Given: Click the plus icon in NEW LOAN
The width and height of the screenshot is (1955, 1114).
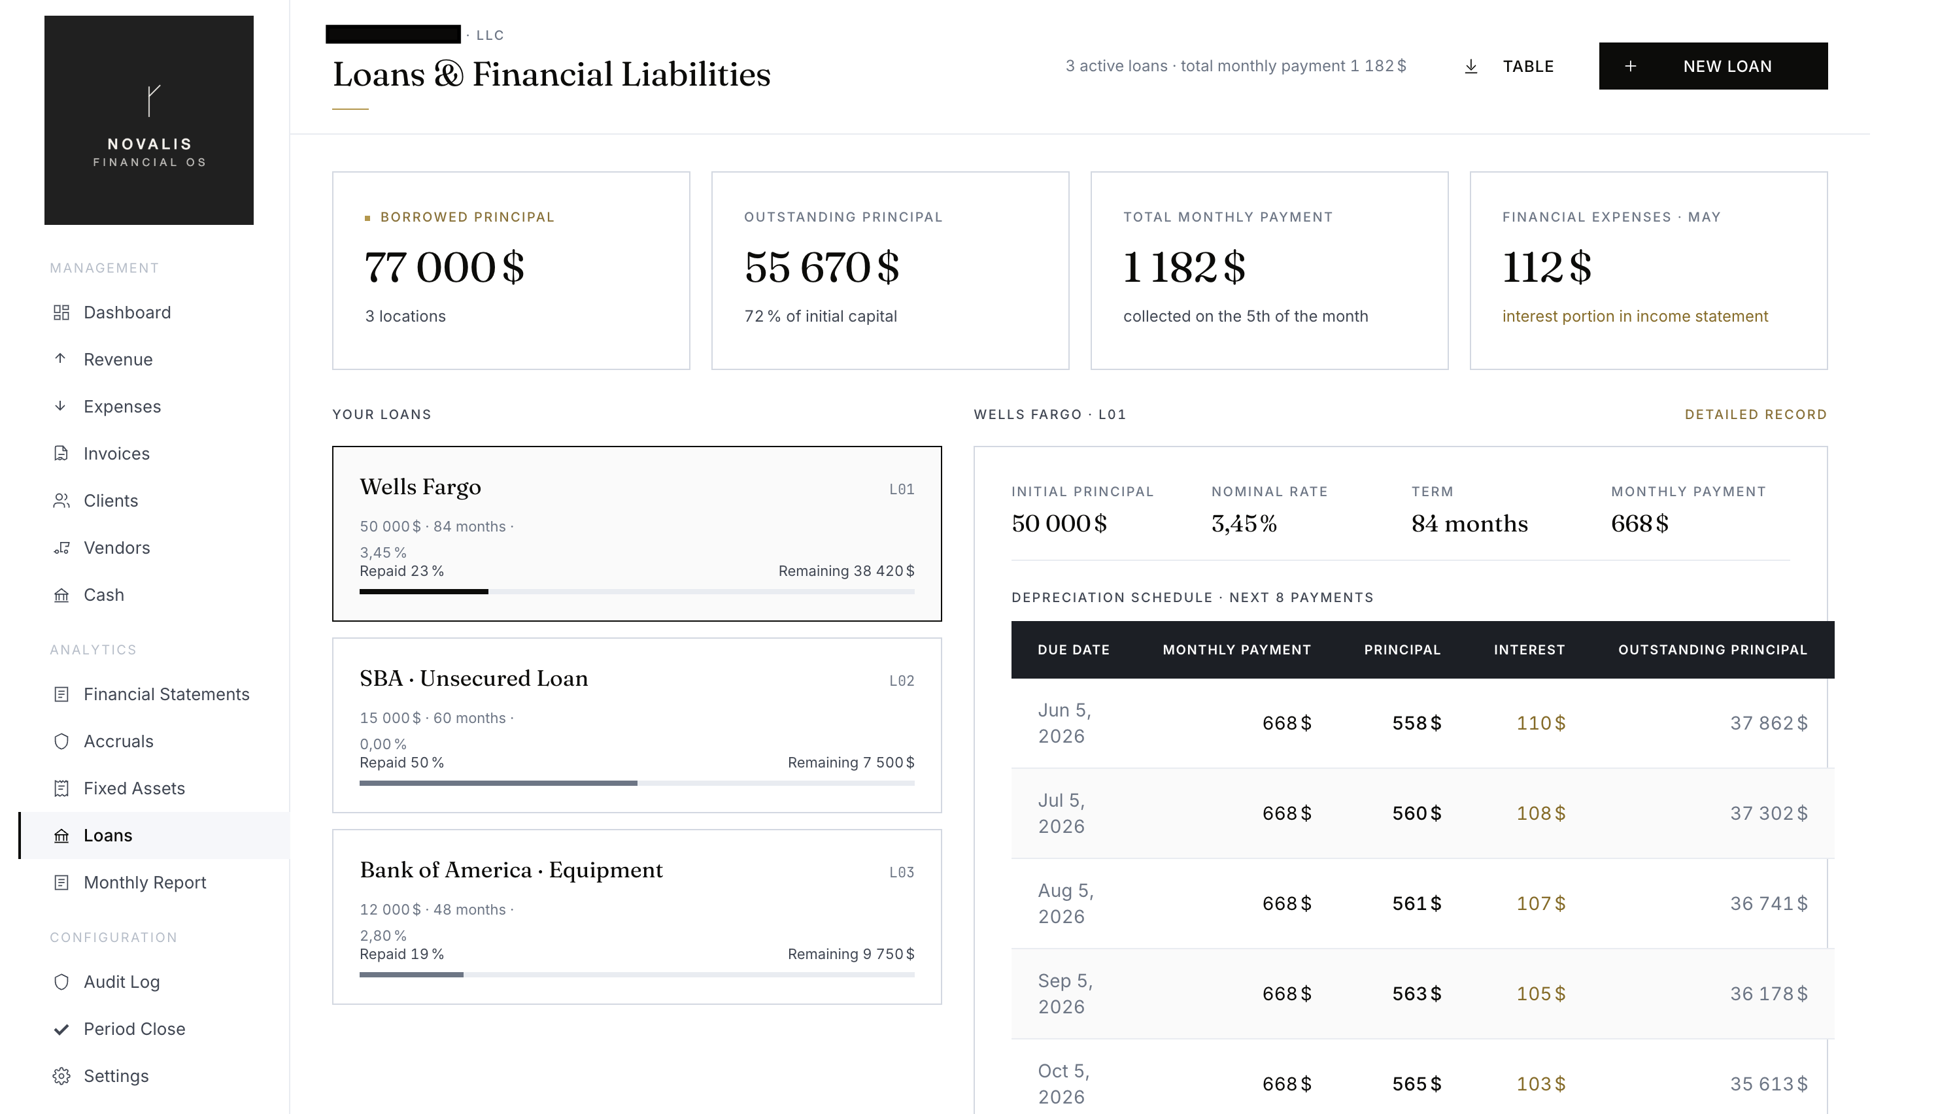Looking at the screenshot, I should click(x=1631, y=67).
